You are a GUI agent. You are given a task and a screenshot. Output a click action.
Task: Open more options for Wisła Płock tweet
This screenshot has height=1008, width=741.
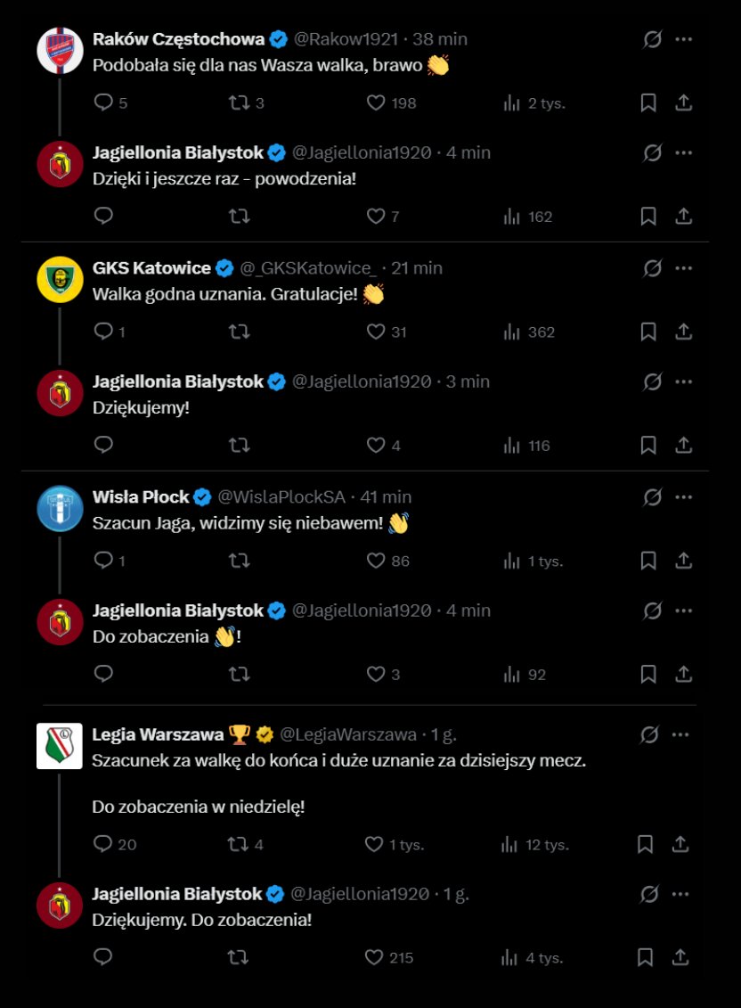[x=684, y=496]
